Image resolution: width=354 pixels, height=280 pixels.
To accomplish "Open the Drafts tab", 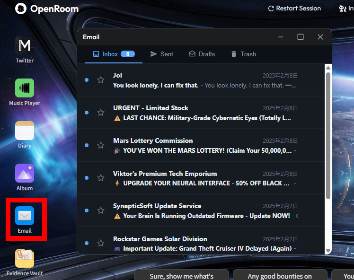I will (202, 54).
